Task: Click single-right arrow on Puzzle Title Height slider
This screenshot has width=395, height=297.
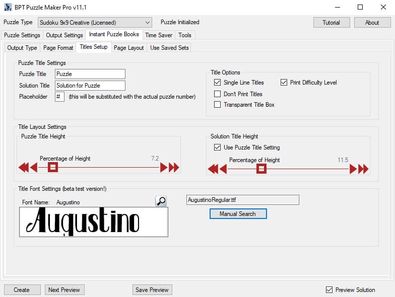Action: pos(164,167)
